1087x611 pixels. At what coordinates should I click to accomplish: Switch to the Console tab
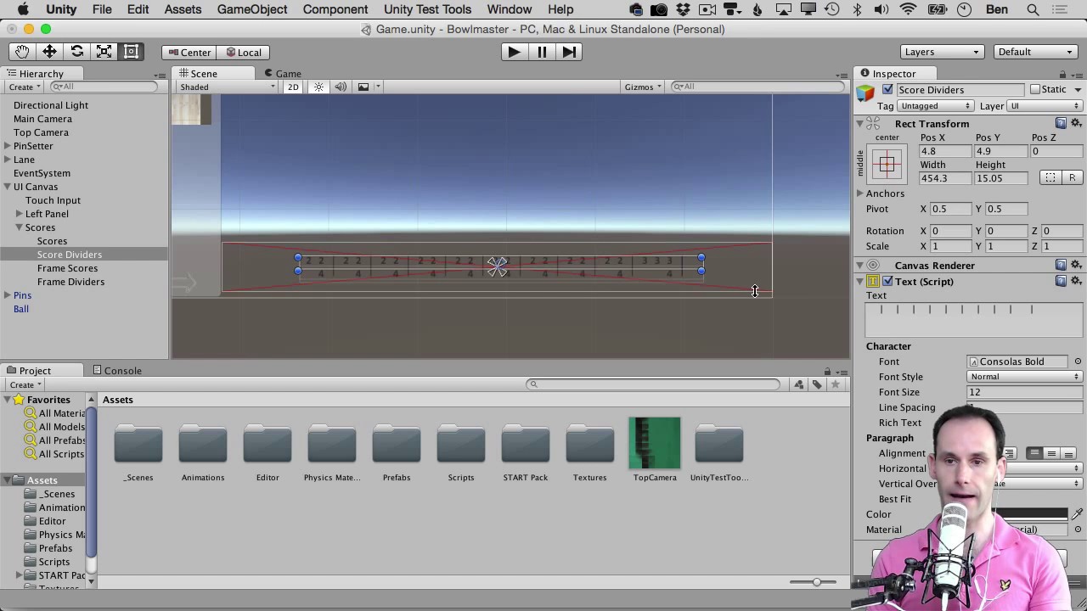(x=117, y=371)
